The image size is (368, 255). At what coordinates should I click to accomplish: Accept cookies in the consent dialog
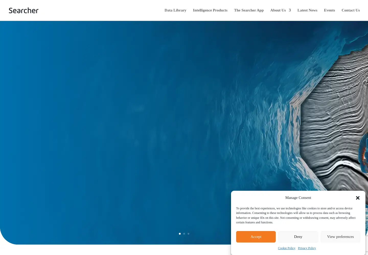(256, 237)
